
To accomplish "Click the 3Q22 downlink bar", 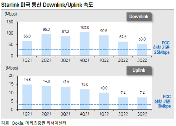I will 142,50.
